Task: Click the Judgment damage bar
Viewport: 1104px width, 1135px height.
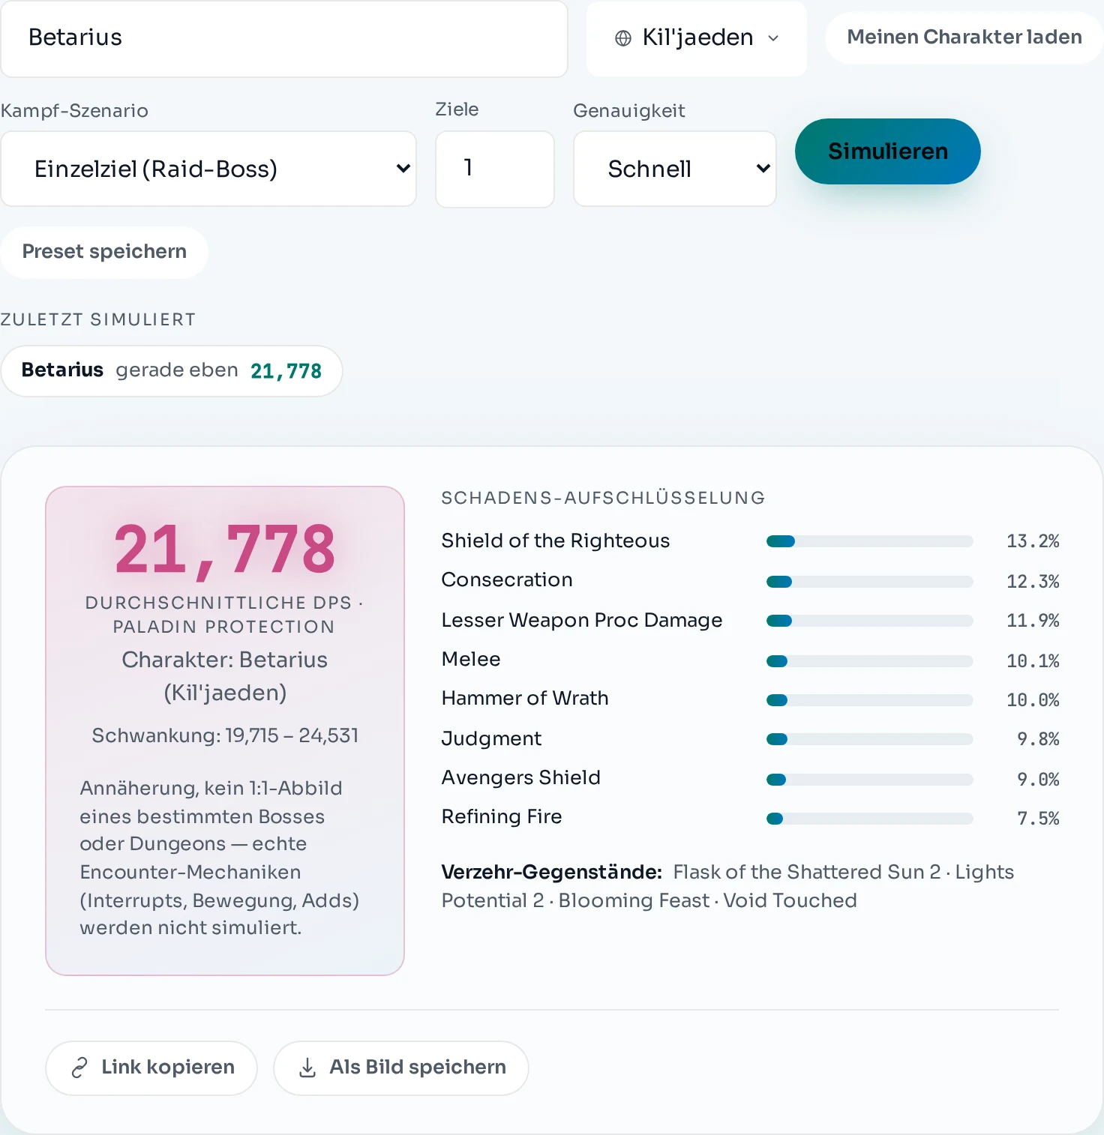Action: (869, 739)
